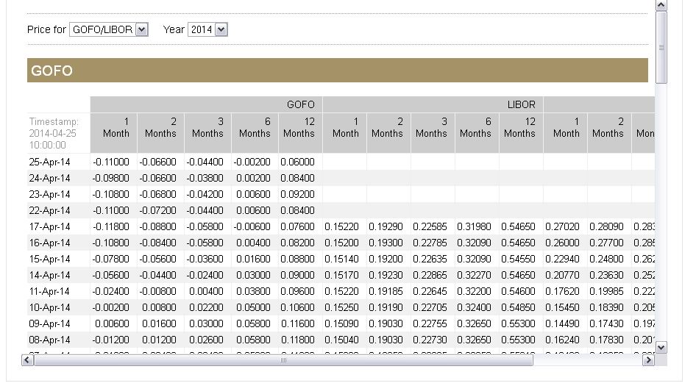Click the GOFO 3 Months column header
The image size is (696, 383).
[x=207, y=133]
